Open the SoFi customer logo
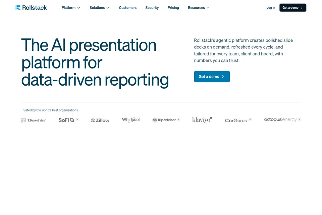 pos(66,120)
